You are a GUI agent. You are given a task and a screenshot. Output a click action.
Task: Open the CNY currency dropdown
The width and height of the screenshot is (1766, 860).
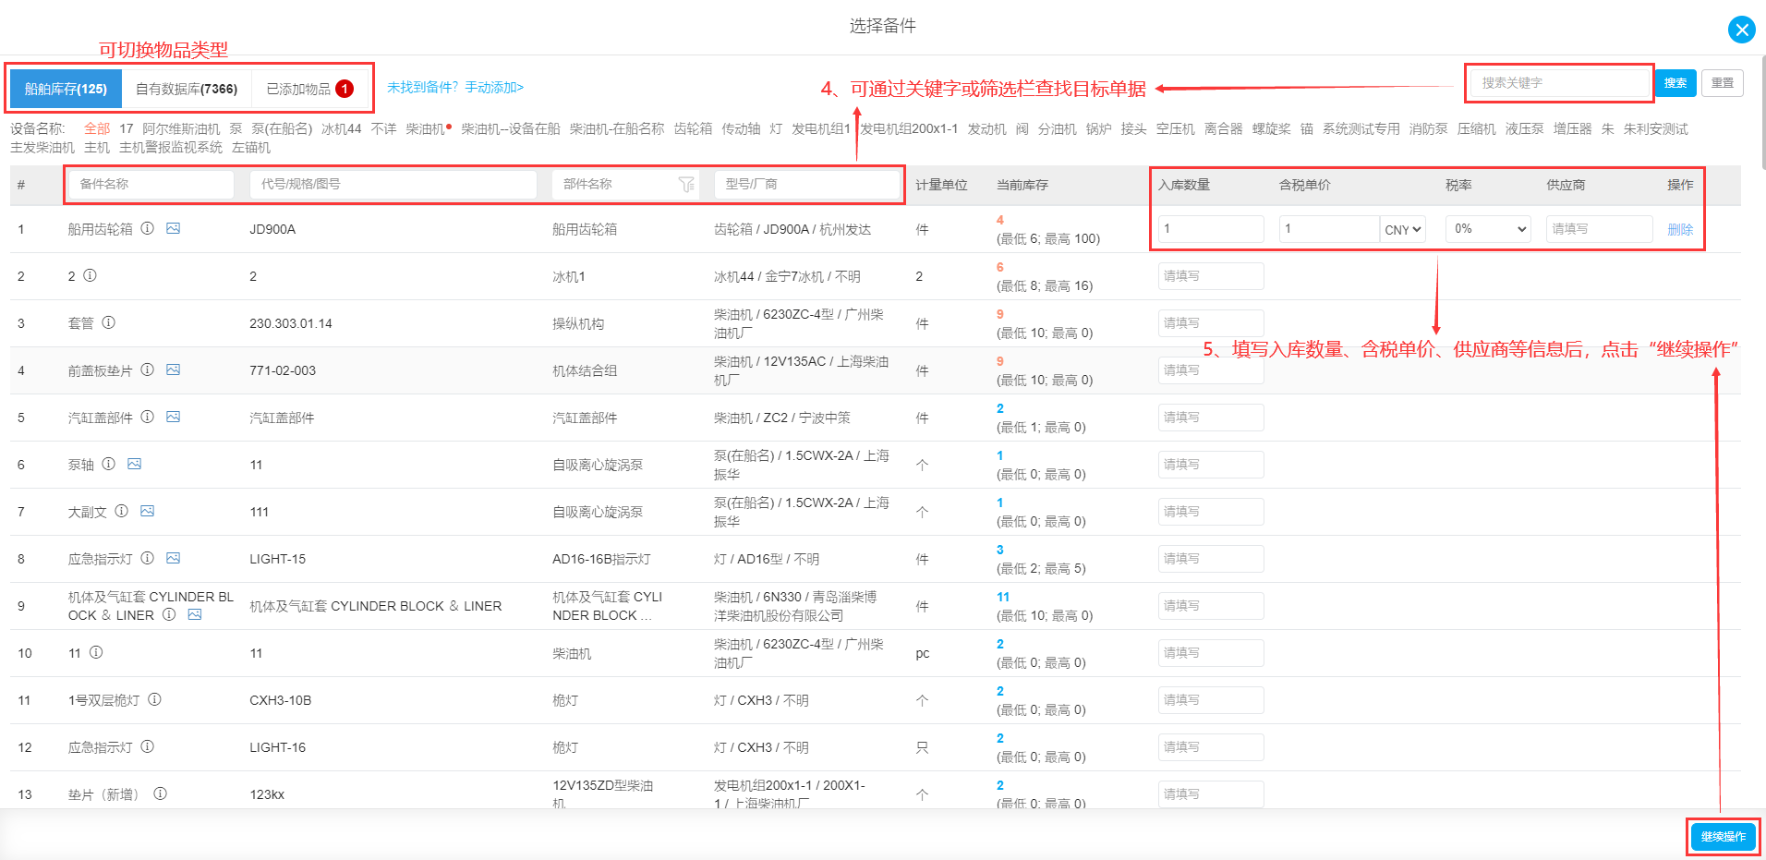pyautogui.click(x=1403, y=229)
